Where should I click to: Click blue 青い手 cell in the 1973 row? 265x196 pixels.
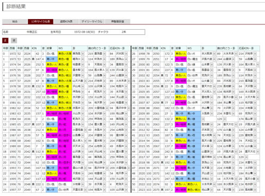(52, 59)
